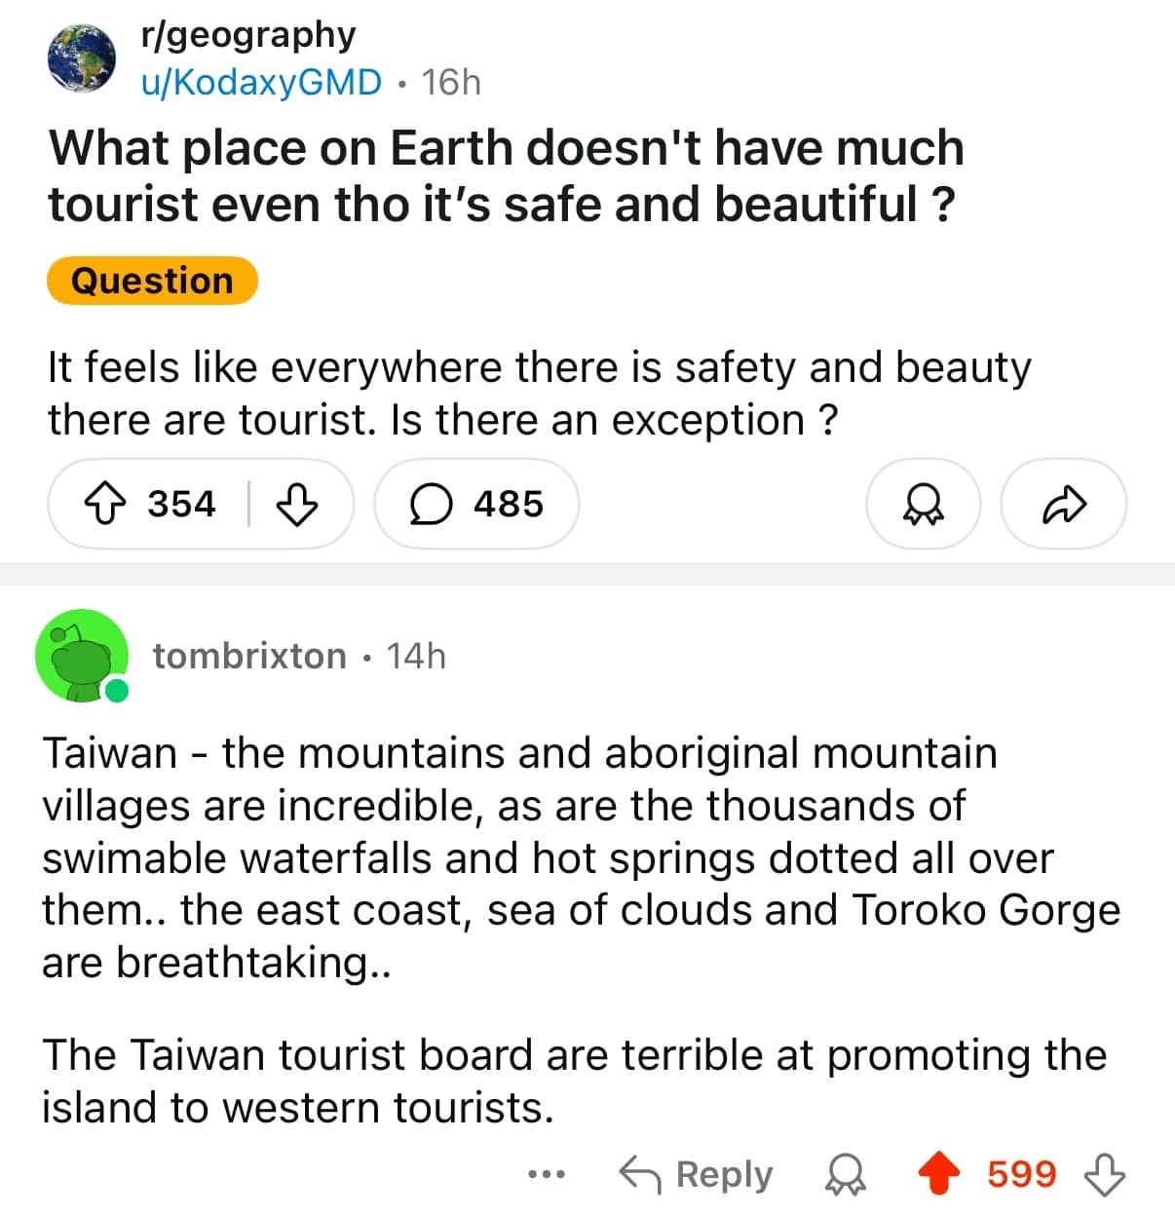Reply to tombrixton's comment

click(696, 1174)
